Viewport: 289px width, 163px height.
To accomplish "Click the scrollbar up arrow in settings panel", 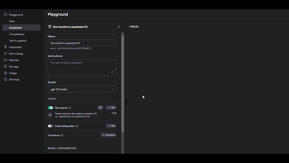I will 123,34.
